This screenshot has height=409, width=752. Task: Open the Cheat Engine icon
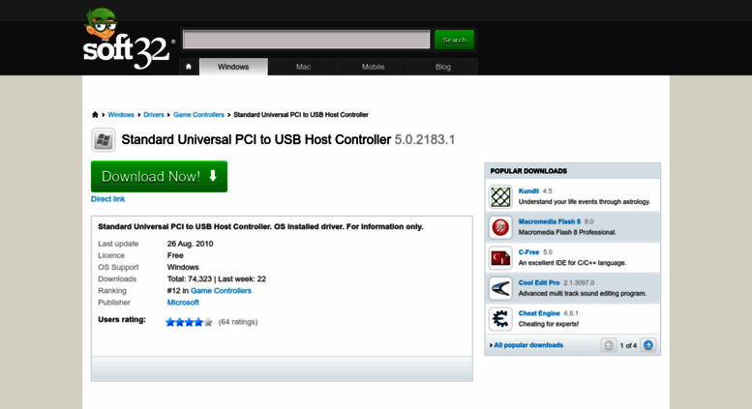(500, 319)
